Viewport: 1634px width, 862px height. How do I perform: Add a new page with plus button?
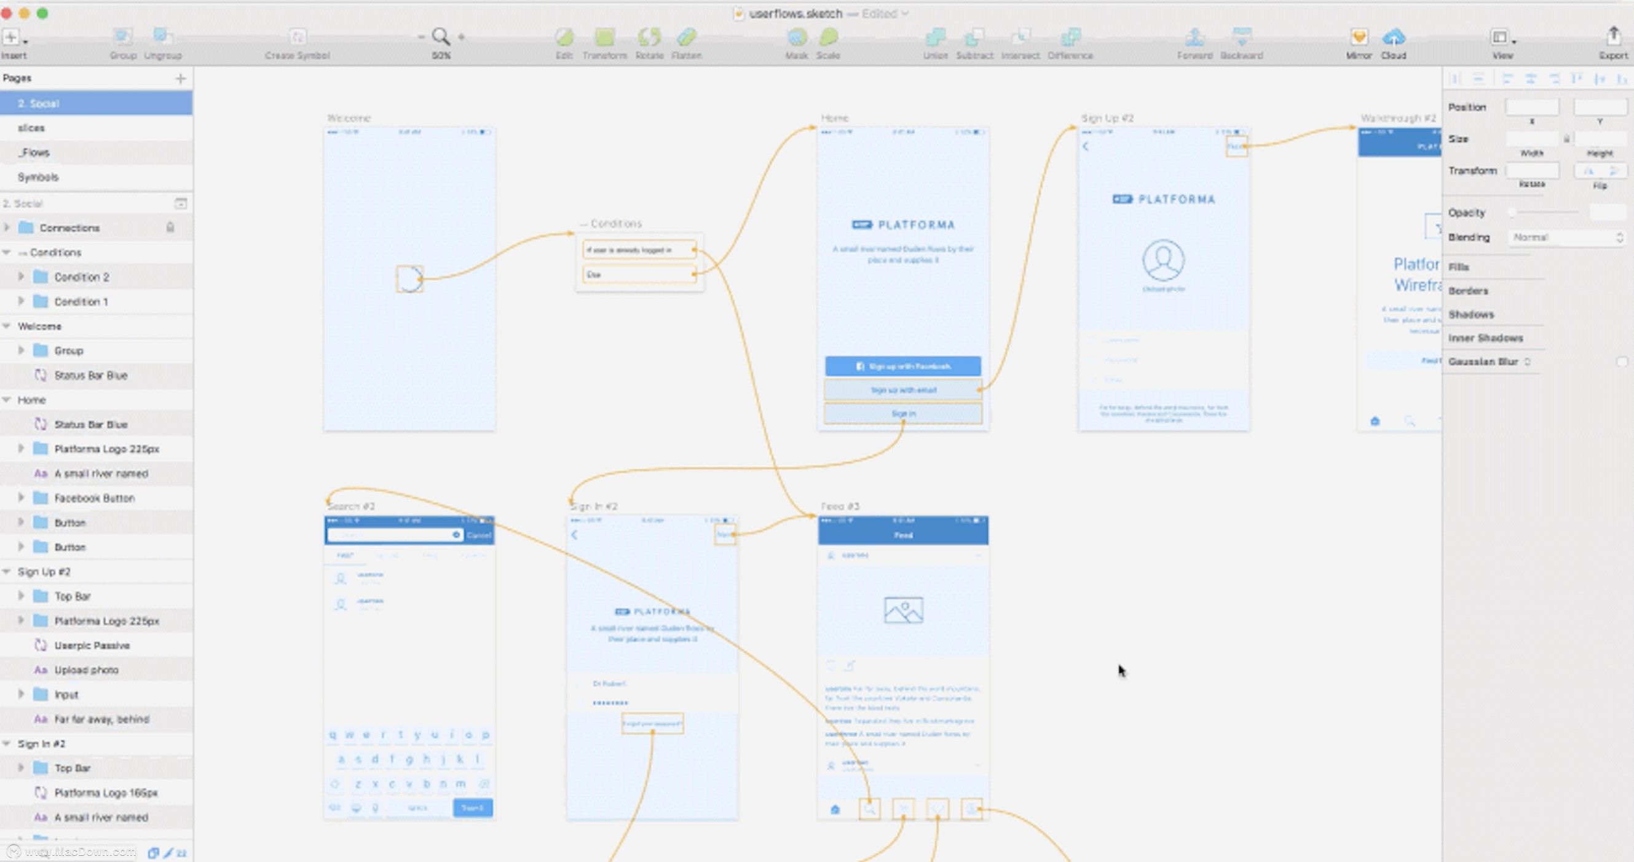click(181, 79)
